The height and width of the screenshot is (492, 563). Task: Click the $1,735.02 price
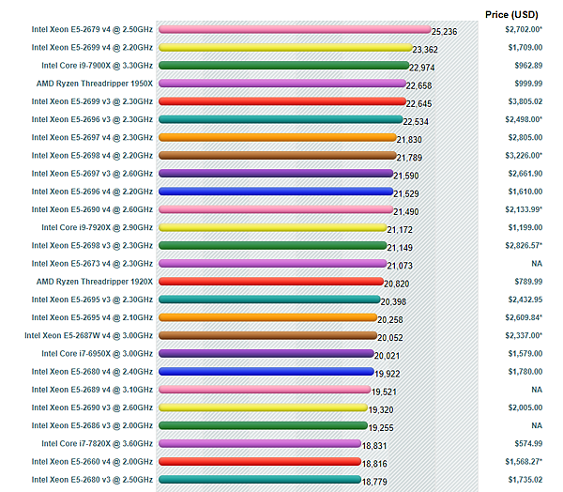525,480
